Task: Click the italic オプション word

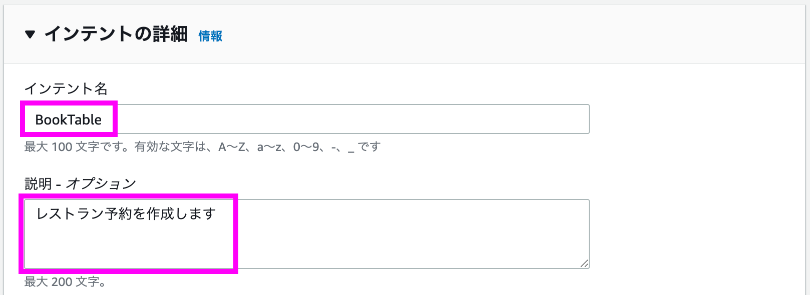Action: pos(101,183)
